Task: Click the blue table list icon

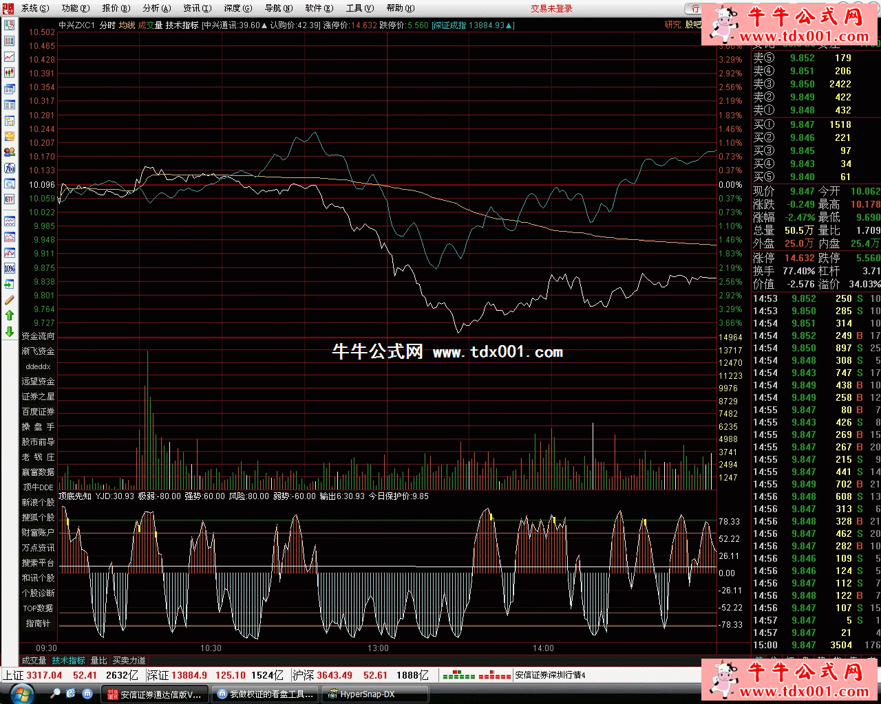Action: coord(10,104)
